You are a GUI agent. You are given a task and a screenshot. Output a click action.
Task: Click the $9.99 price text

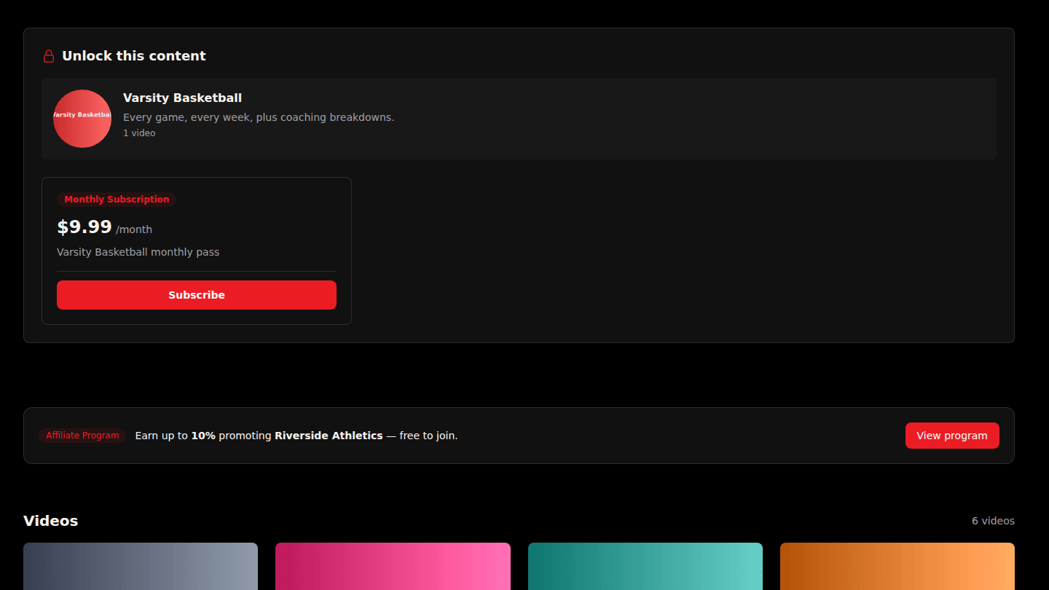[85, 227]
